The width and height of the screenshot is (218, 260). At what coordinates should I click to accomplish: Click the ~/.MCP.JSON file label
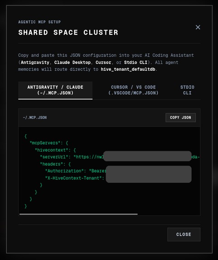(35, 118)
